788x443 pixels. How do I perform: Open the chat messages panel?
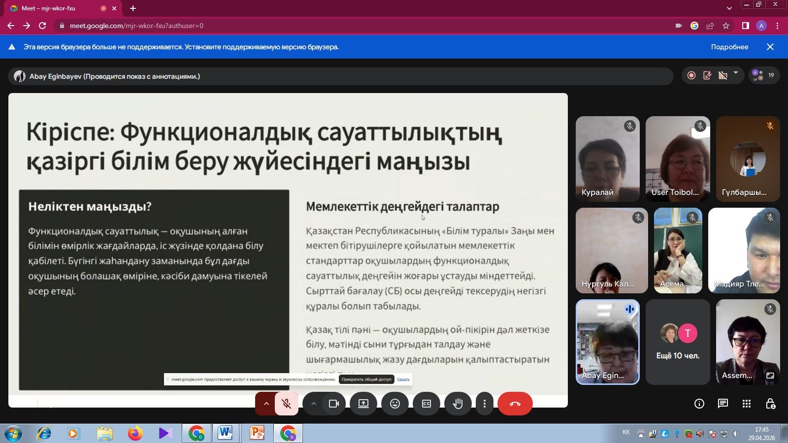click(x=722, y=404)
